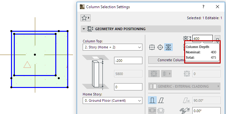This screenshot has width=226, height=114.
Task: Click the slant angle field showing 90.00°
Action: [207, 100]
